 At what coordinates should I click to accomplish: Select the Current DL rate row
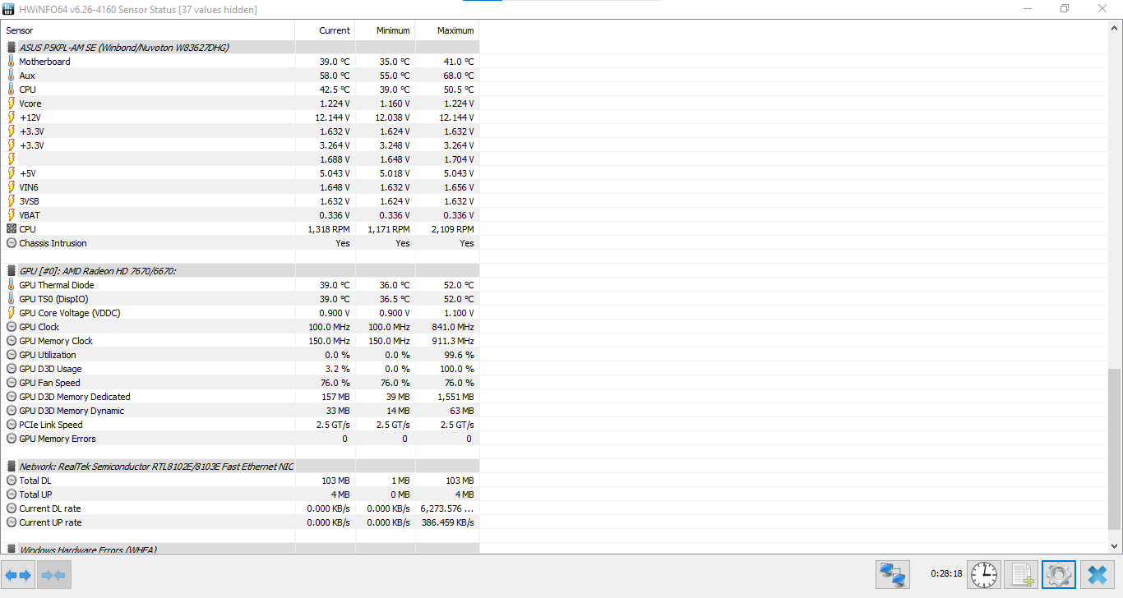240,508
